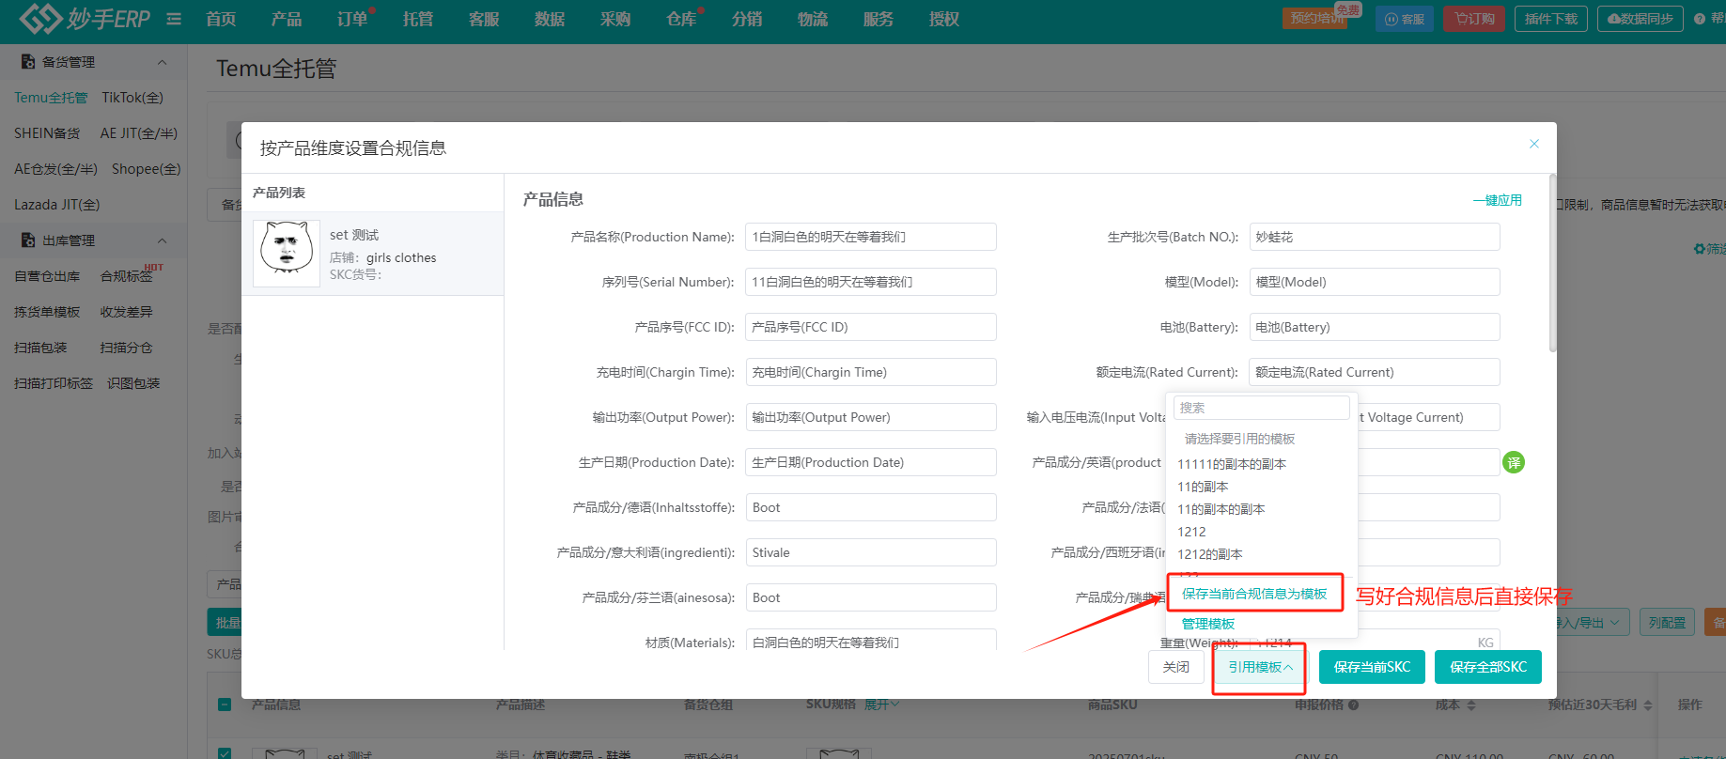Click the 数据同步 cloud sync button
Screen dimensions: 1726x759
point(1640,19)
